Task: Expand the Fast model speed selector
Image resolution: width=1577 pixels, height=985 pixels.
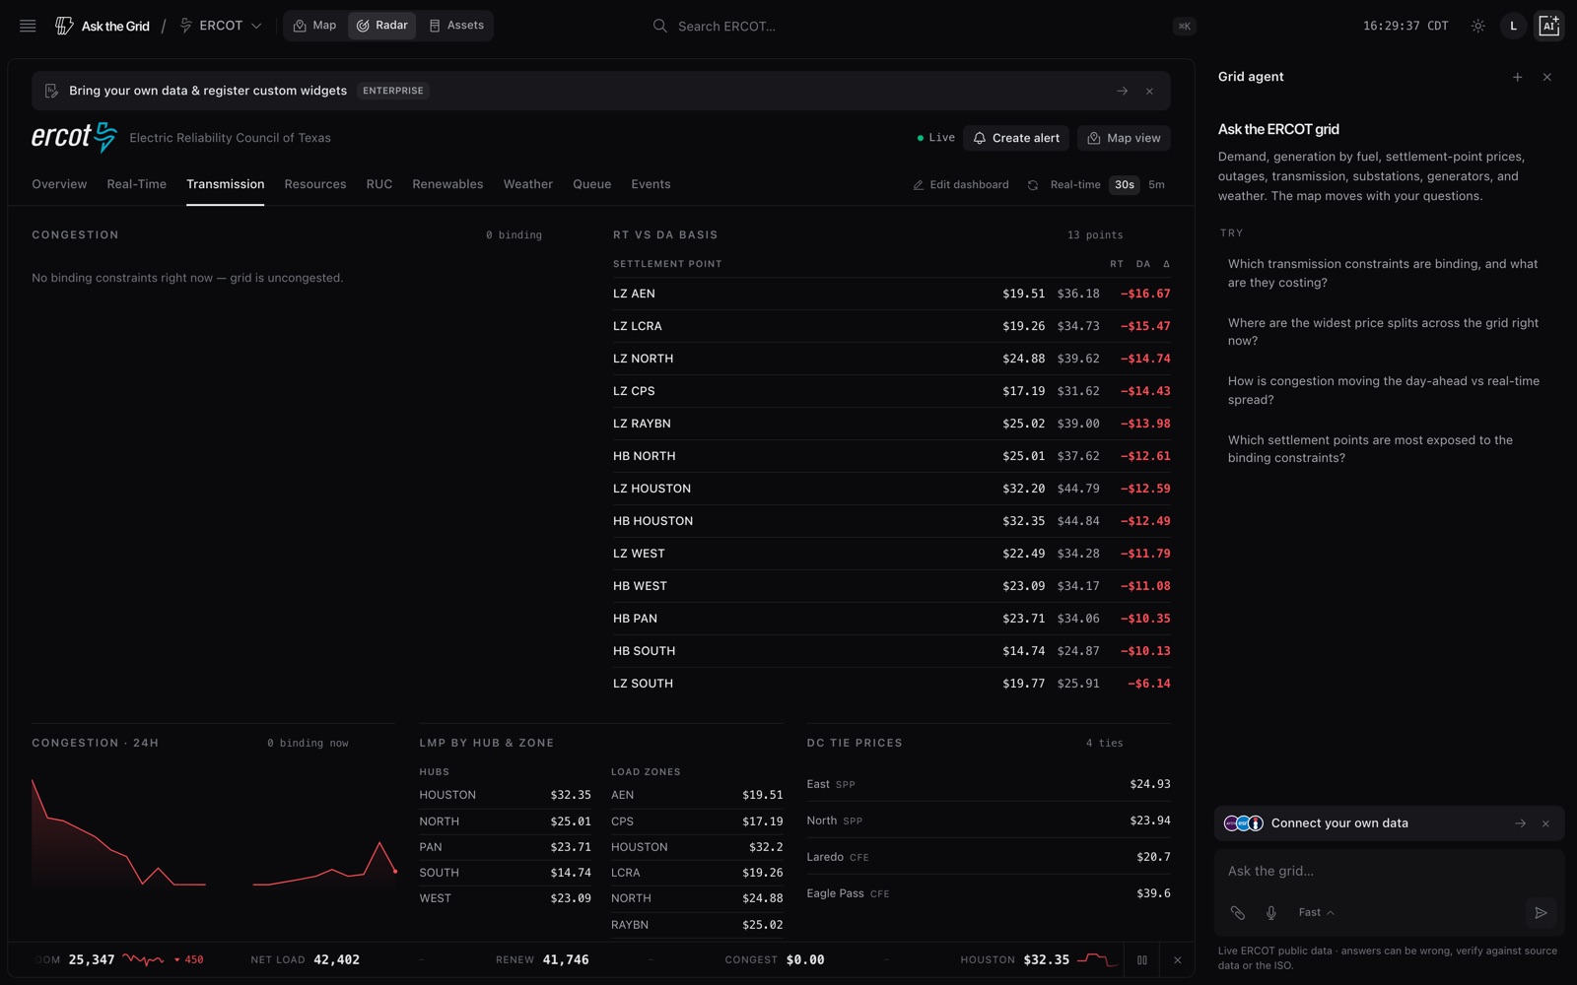Action: [1316, 913]
